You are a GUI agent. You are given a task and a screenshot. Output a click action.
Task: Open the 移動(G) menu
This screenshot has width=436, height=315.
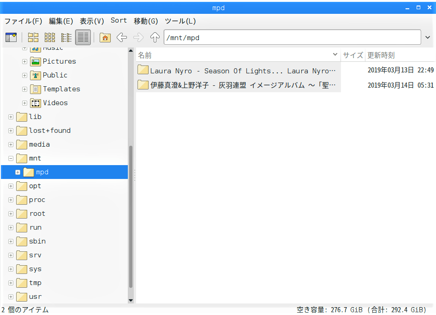[x=146, y=21]
